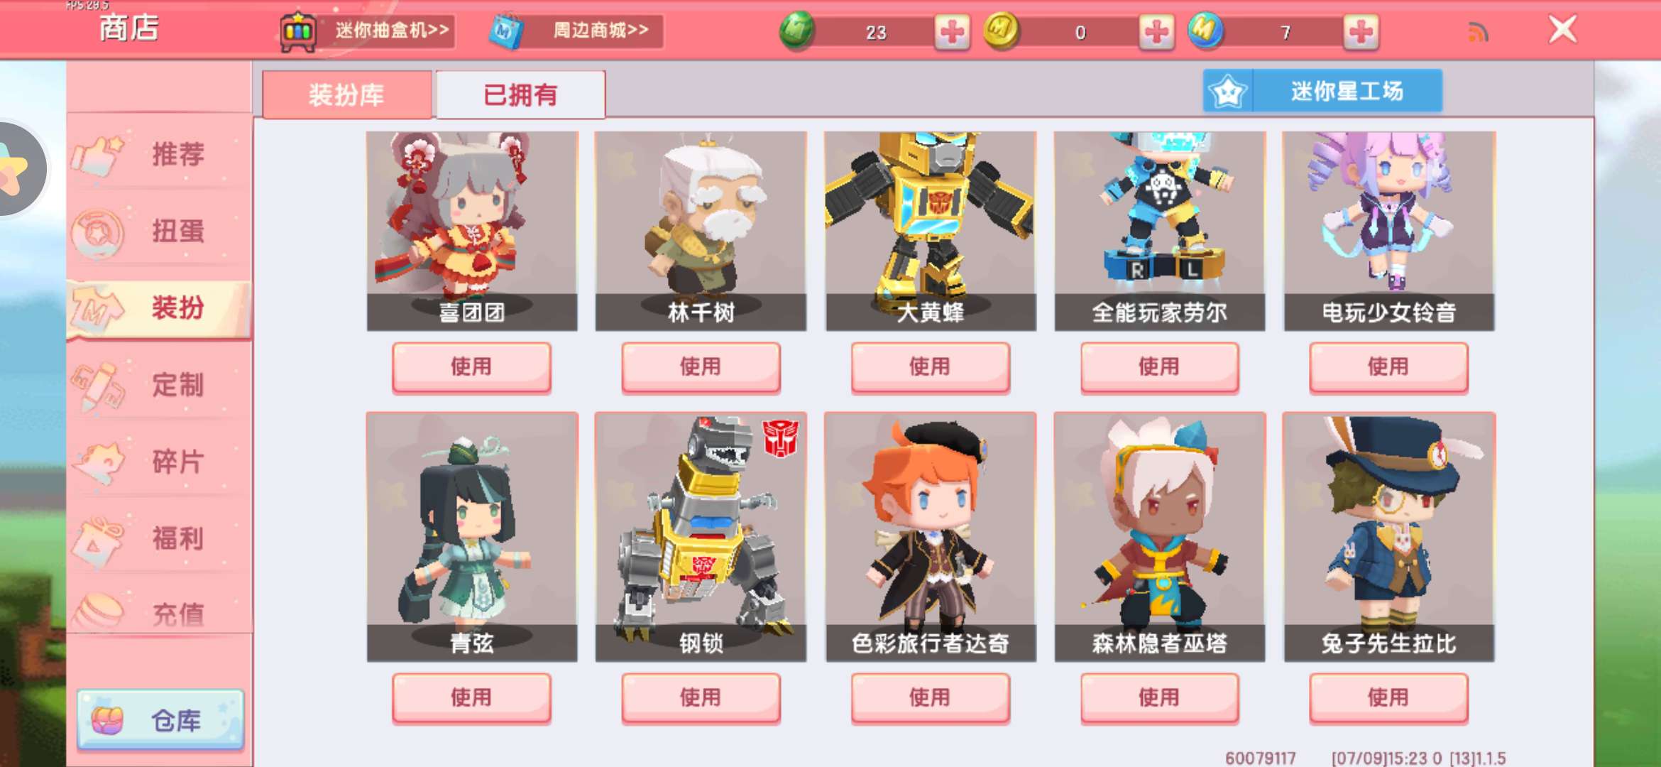Image resolution: width=1661 pixels, height=767 pixels.
Task: Click the floating star bubble at left edge
Action: [x=18, y=169]
